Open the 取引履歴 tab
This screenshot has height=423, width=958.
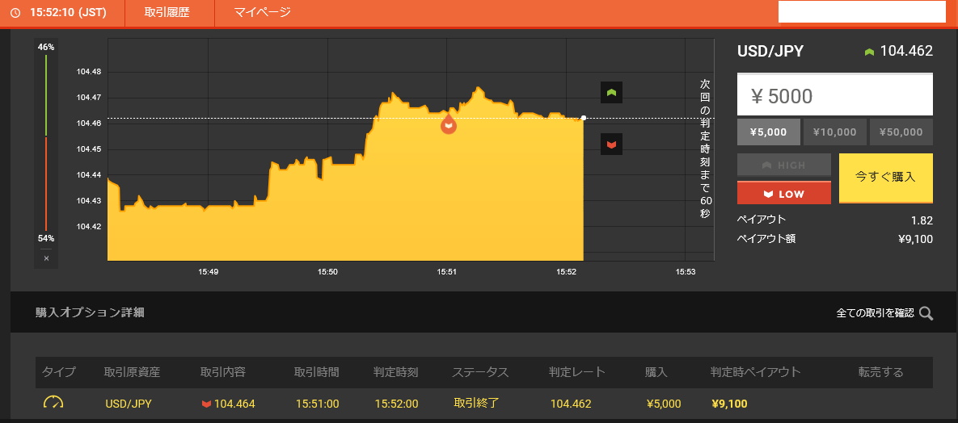click(x=167, y=13)
